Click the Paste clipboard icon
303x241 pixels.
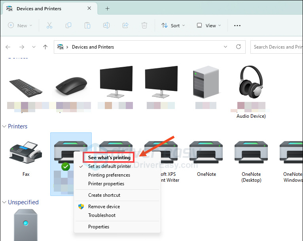pos(87,25)
